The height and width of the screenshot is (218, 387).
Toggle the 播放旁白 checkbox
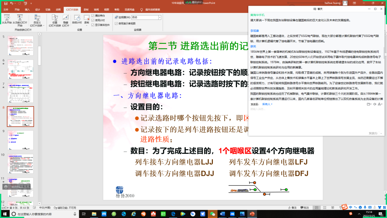(x=93, y=16)
